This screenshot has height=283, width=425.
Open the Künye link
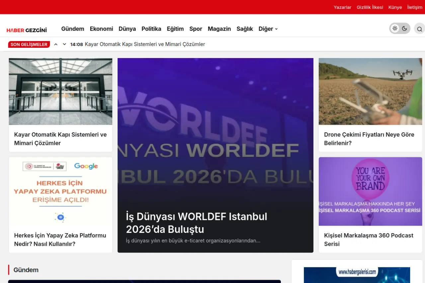pyautogui.click(x=395, y=7)
